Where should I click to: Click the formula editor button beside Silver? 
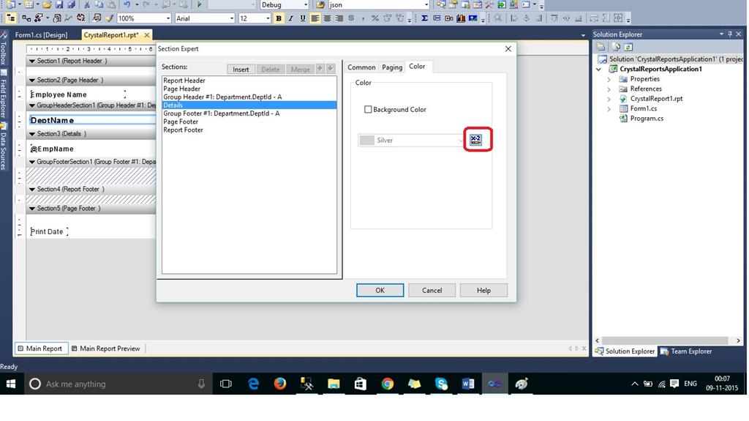click(x=475, y=140)
